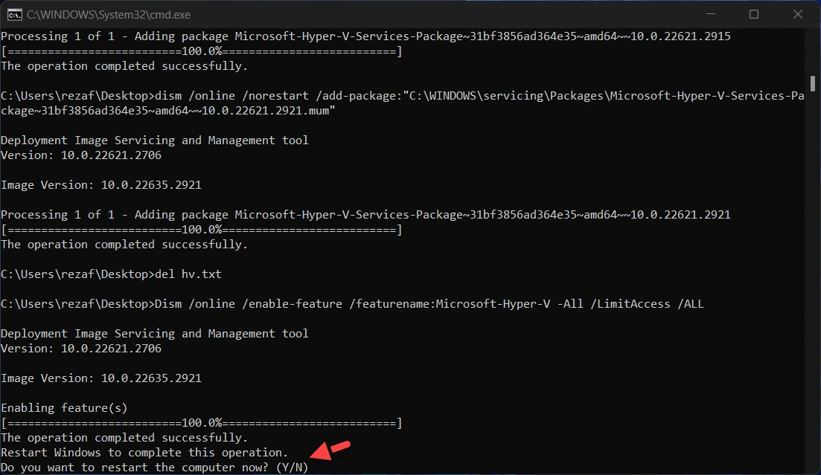Image resolution: width=821 pixels, height=475 pixels.
Task: Click the wrapped line 'ckage~31bf3856ad364e35~amd64~~10.0.22621.2921.mum"'
Action: coord(168,111)
